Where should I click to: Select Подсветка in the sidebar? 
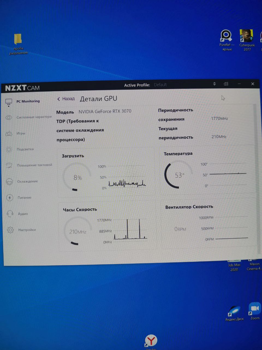[x=25, y=149]
